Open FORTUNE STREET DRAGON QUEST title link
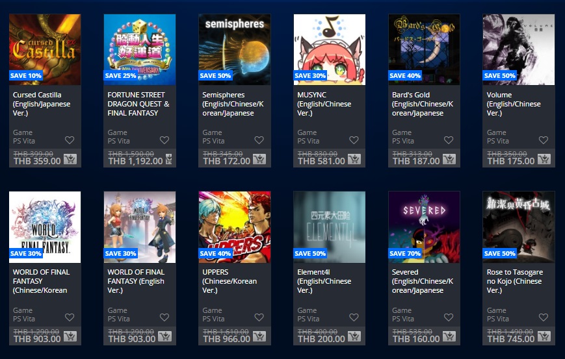 coord(138,104)
